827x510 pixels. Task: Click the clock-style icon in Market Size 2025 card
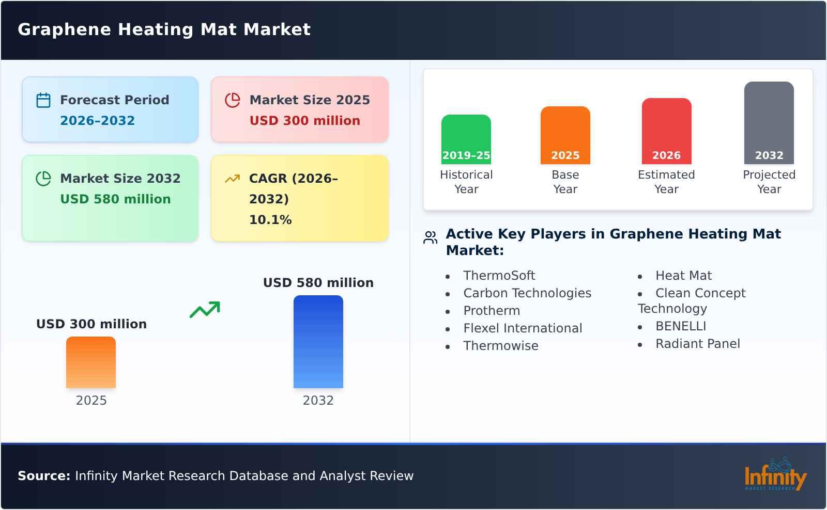(233, 99)
